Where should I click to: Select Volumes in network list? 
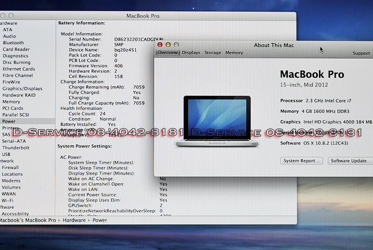click(11, 187)
